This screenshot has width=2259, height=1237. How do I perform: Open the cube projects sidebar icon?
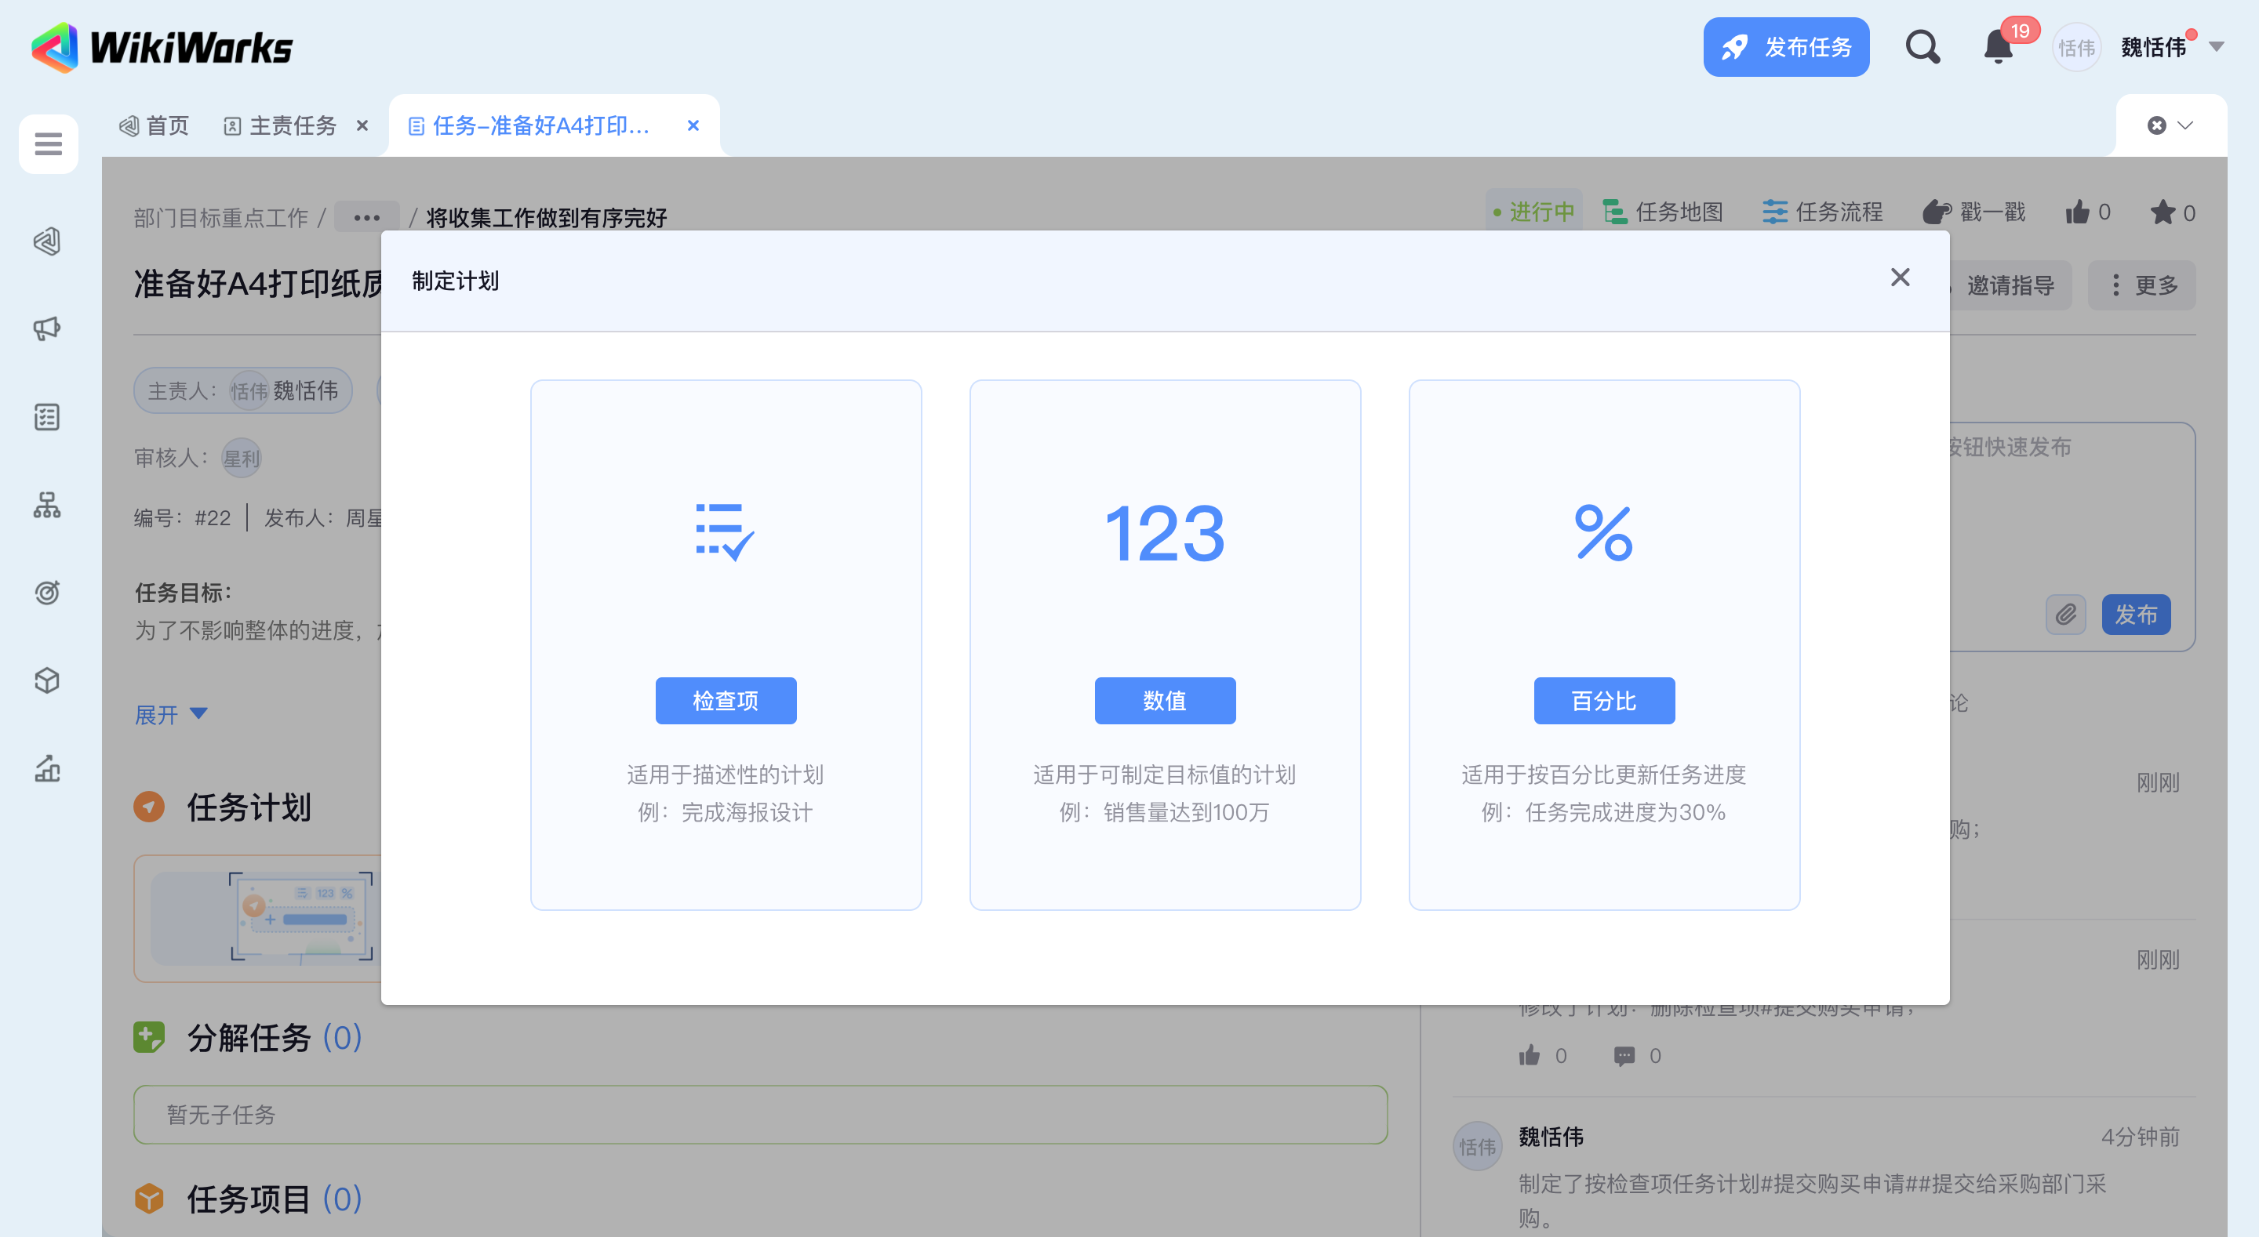coord(47,680)
